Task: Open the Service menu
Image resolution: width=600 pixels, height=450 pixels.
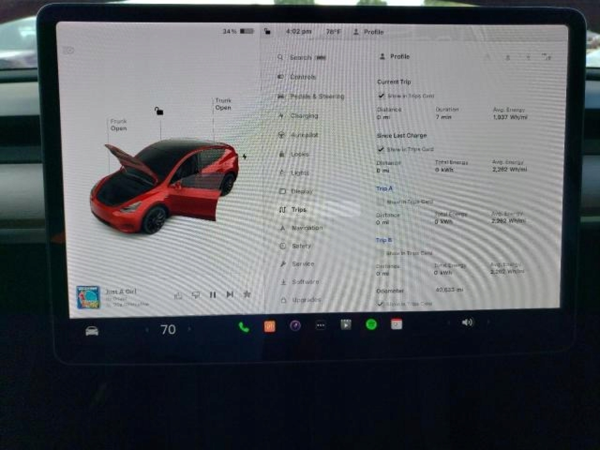Action: click(x=297, y=264)
